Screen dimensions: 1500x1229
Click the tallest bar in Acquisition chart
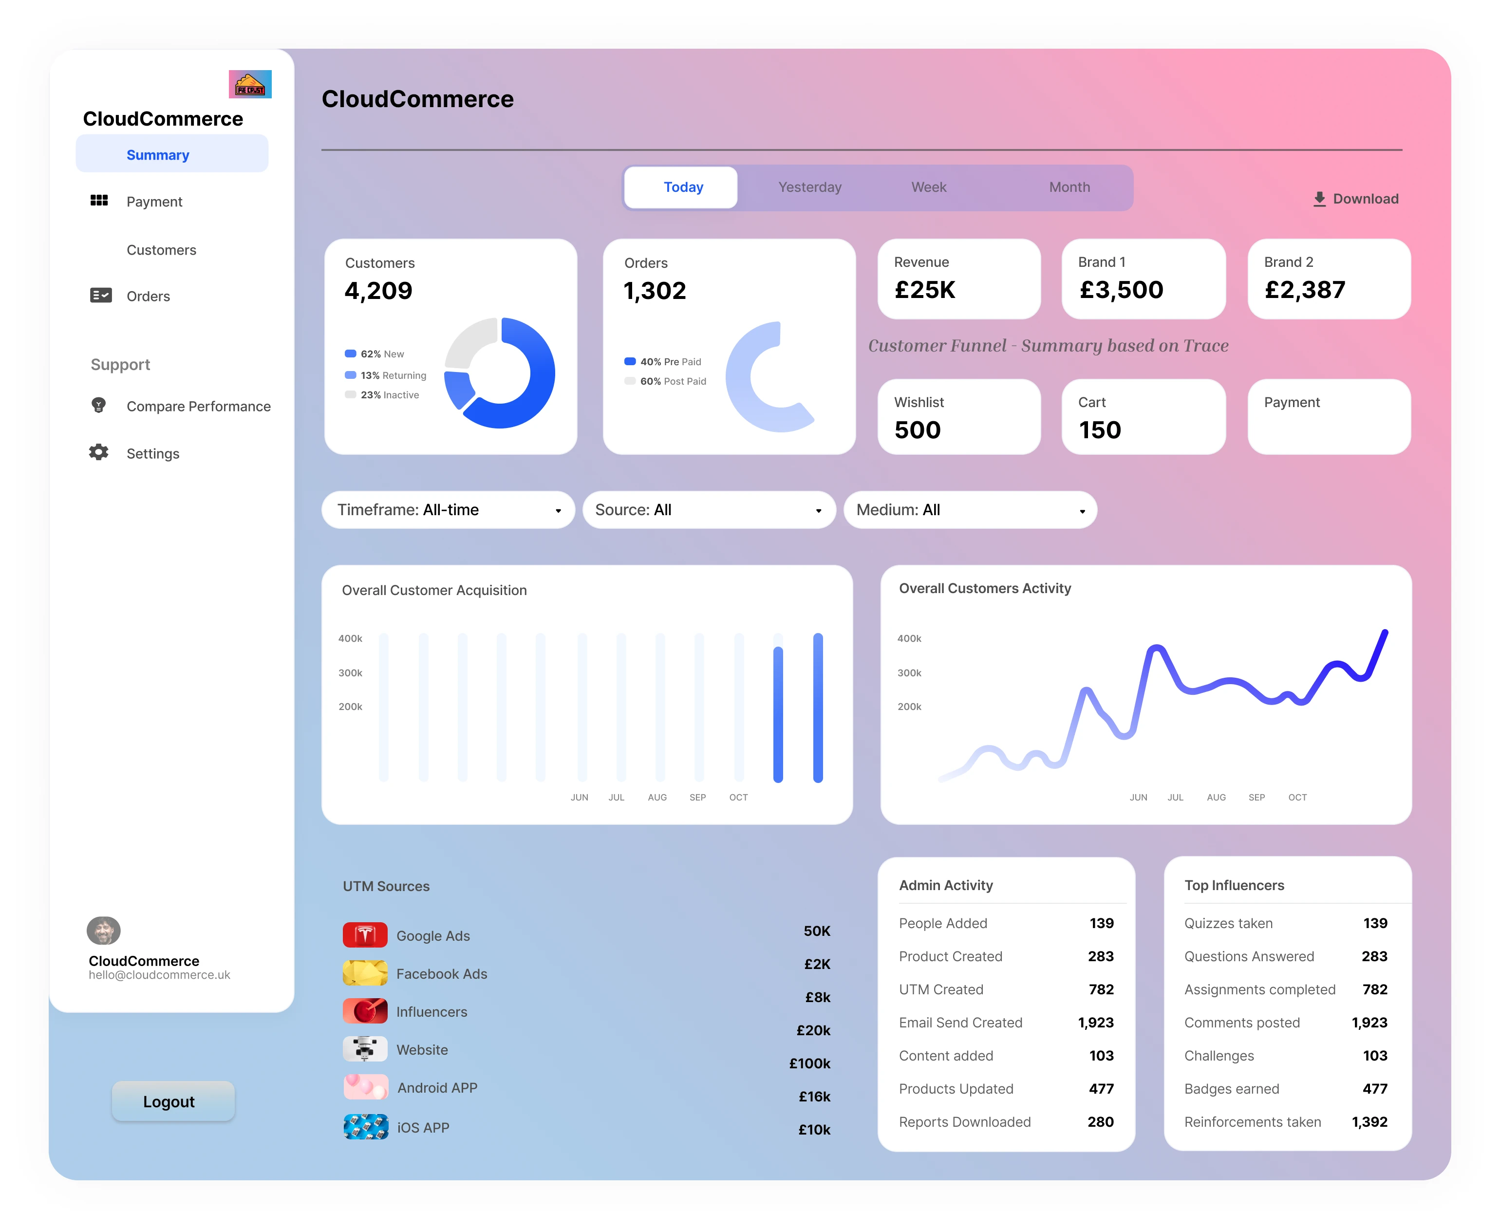(818, 707)
